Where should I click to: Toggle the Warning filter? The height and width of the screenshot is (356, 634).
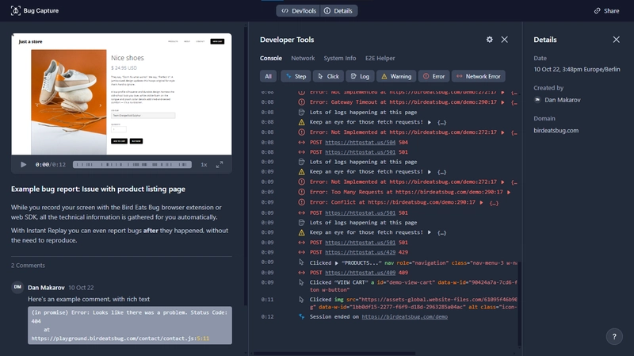[396, 76]
